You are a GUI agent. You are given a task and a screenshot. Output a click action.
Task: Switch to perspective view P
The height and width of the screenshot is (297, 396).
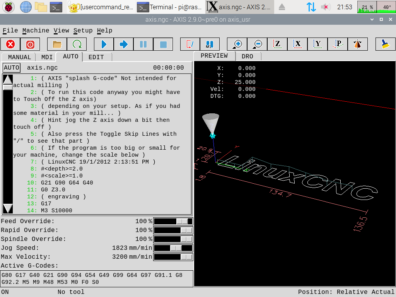click(338, 44)
